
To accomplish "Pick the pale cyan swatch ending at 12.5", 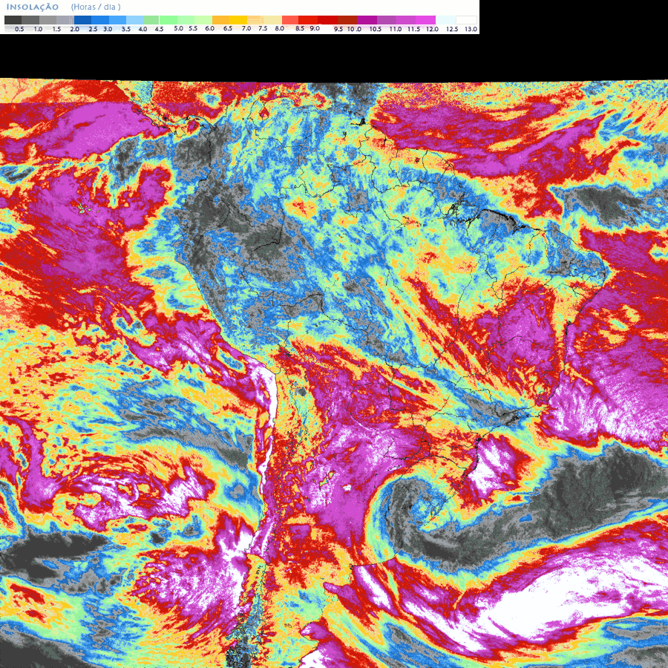I will 445,20.
